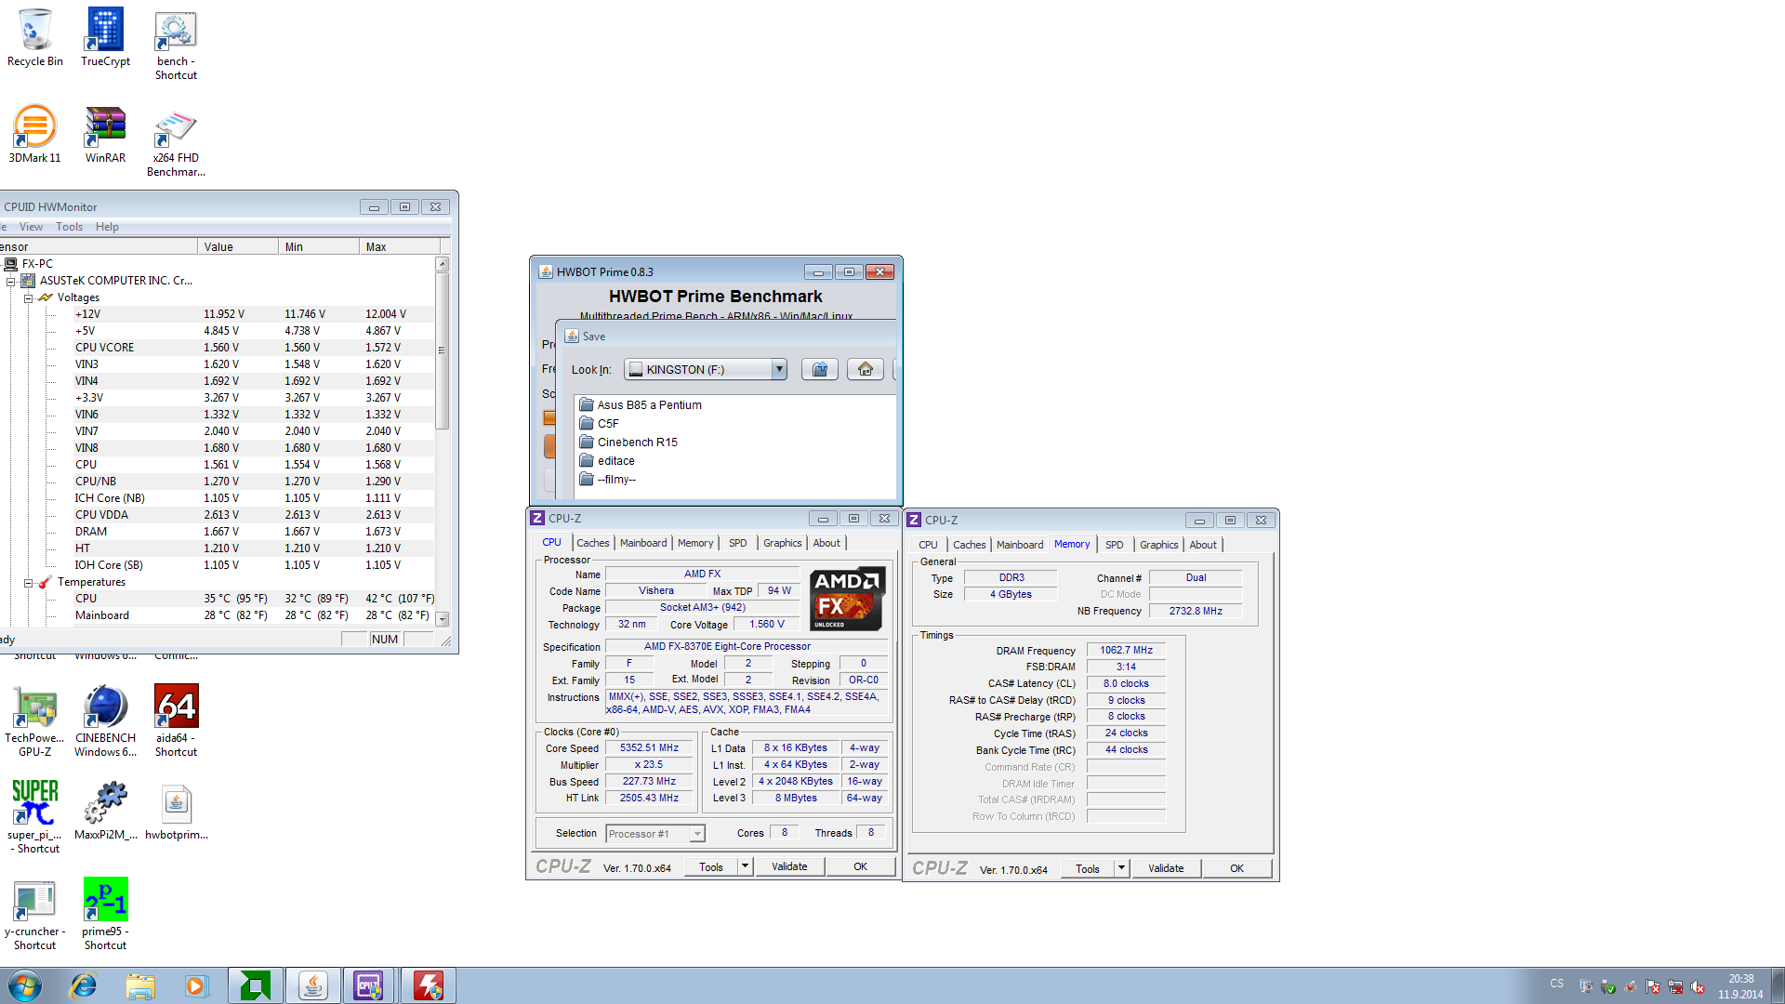This screenshot has width=1785, height=1004.
Task: Collapse the Voltages tree node
Action: click(x=28, y=298)
